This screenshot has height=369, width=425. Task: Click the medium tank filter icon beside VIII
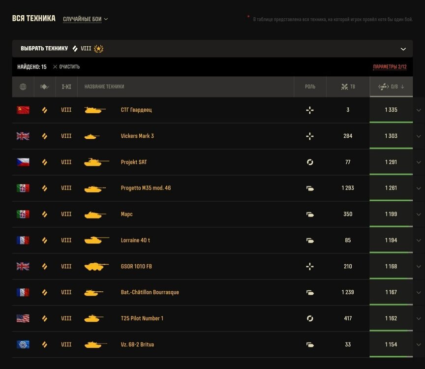point(75,49)
